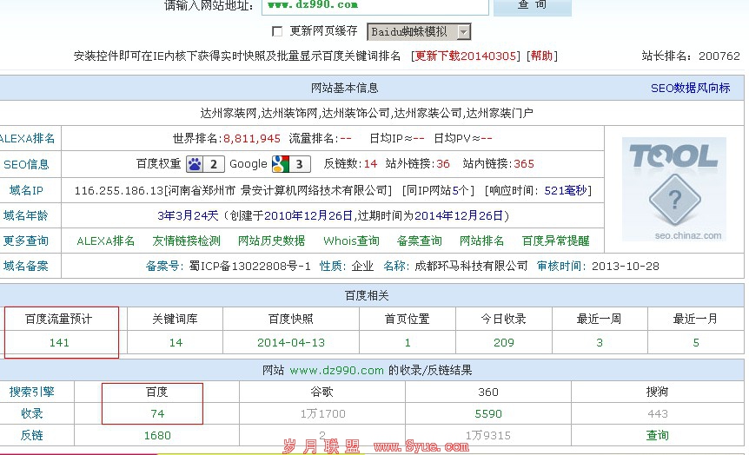Click world rank value 8,811,945
Screen dimensions: 749x455
(x=252, y=139)
